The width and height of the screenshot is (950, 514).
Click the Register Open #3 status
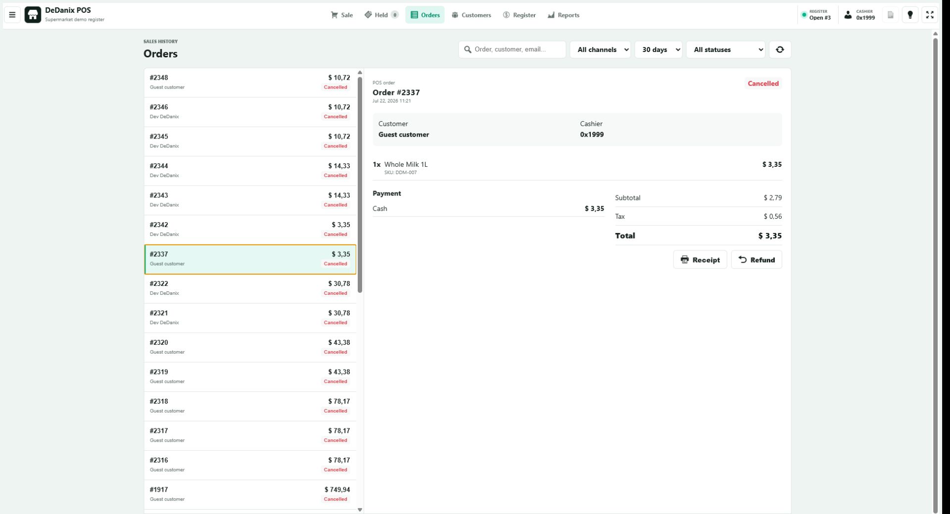816,15
